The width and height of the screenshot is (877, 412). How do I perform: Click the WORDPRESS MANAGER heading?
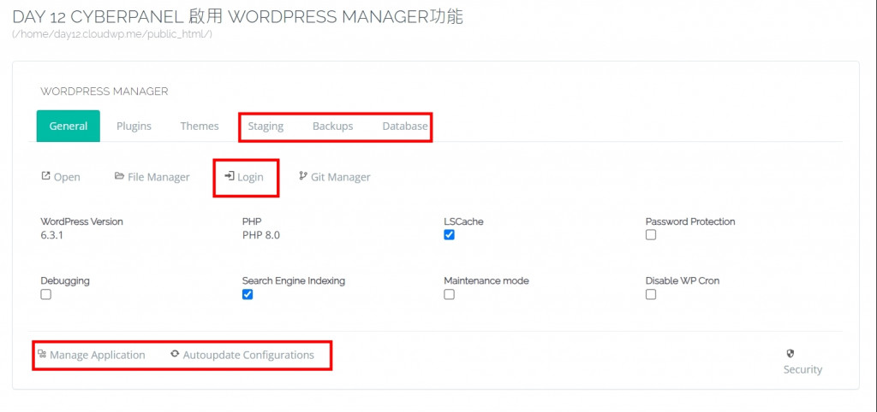click(104, 91)
